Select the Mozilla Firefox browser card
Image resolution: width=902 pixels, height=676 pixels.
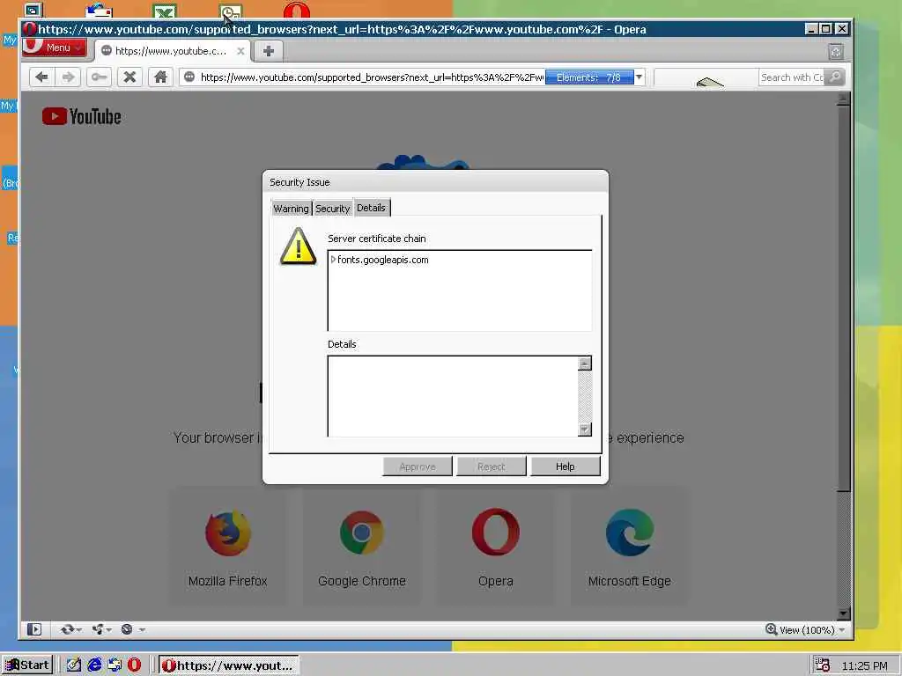(x=228, y=546)
